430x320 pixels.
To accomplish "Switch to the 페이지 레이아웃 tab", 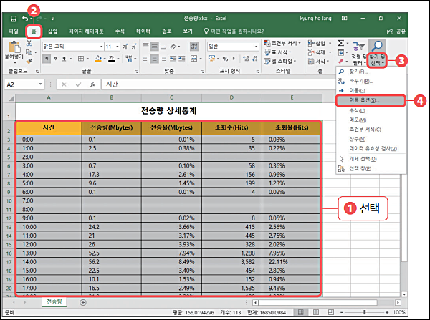I will coord(86,31).
